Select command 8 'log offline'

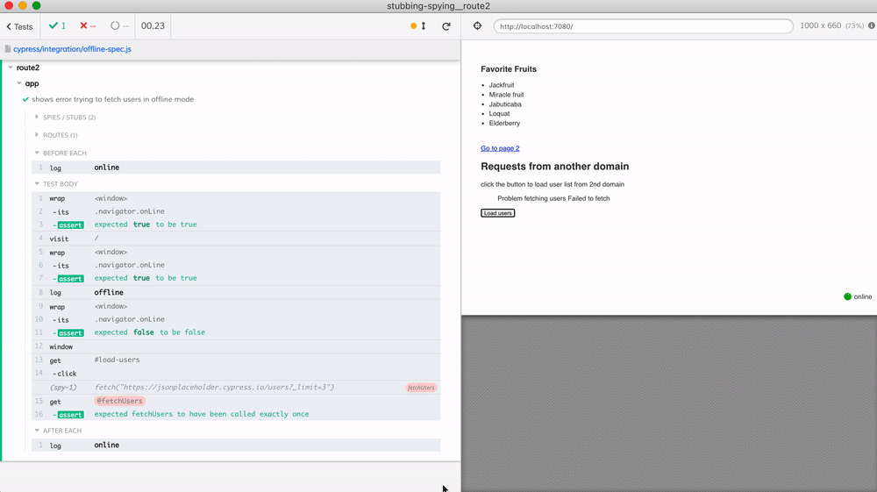click(236, 292)
